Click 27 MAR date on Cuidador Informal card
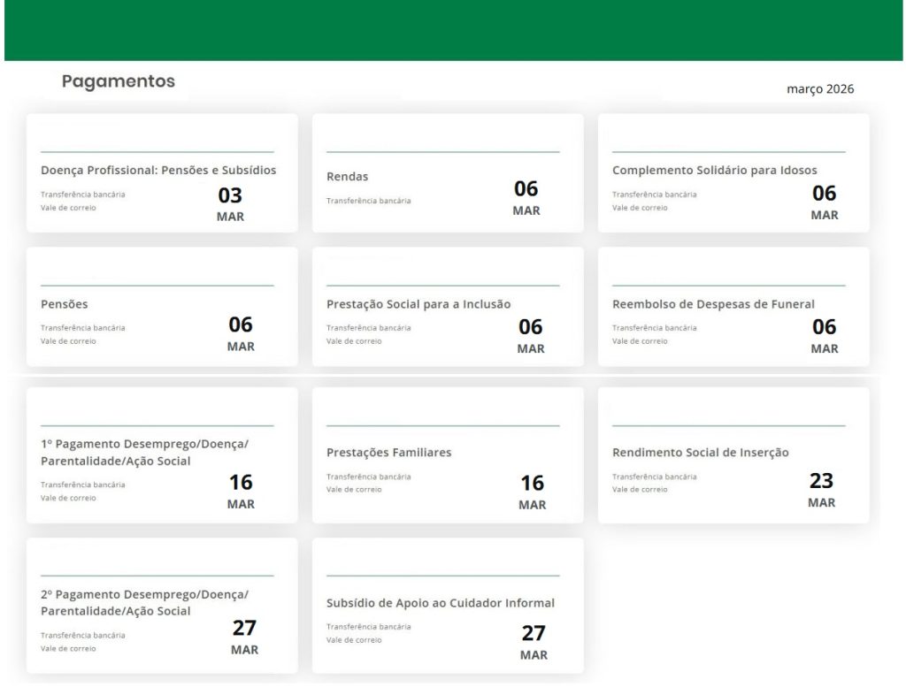 tap(534, 642)
